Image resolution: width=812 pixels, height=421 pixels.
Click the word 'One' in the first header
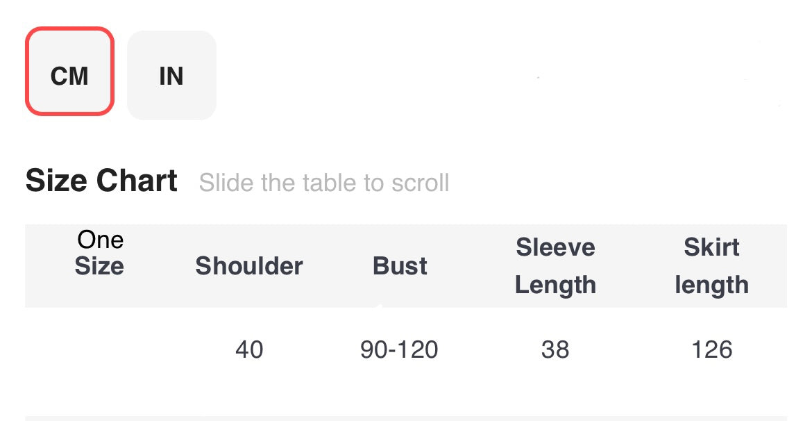point(101,240)
